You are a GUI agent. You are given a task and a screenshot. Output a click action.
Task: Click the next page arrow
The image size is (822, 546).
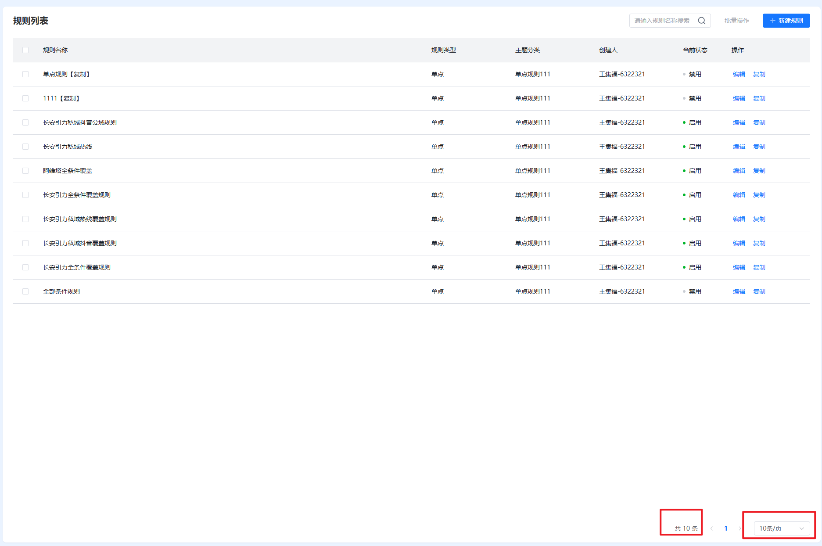(739, 528)
